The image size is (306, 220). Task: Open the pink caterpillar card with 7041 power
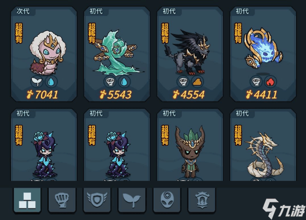(44, 54)
